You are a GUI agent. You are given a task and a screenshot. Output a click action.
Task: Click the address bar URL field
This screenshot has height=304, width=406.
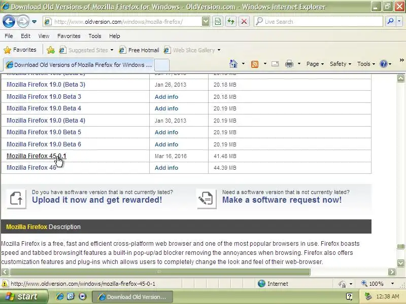point(122,22)
